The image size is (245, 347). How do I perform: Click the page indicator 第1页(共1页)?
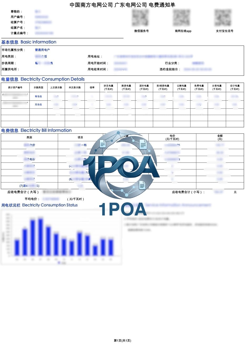[122, 341]
